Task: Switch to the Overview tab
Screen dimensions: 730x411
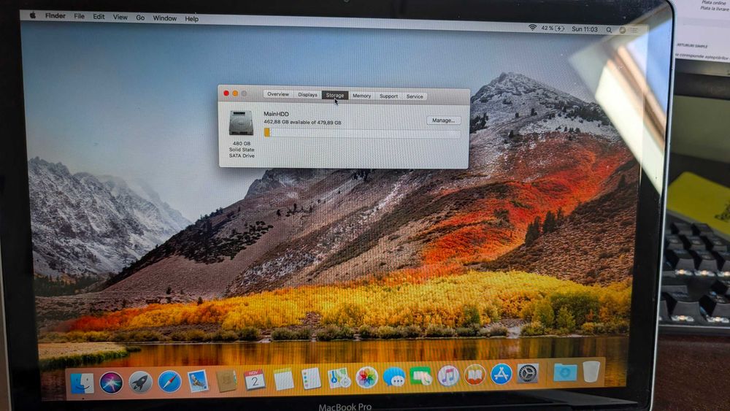Action: pos(278,94)
